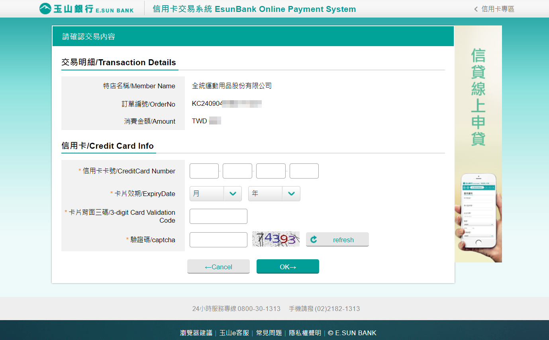Open the 玉山e客服 footer link
The image size is (549, 340).
pos(234,333)
